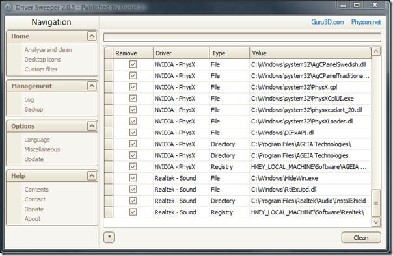Click the Clean button
Image resolution: width=393 pixels, height=256 pixels.
(x=361, y=237)
